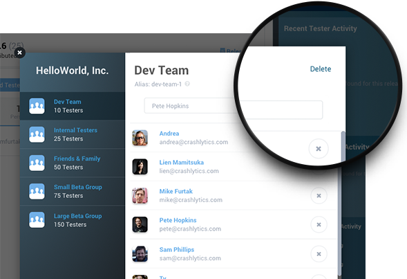Screen dimensions: 407x279
Task: Click mike@crashlytics.com email text
Action: point(191,199)
